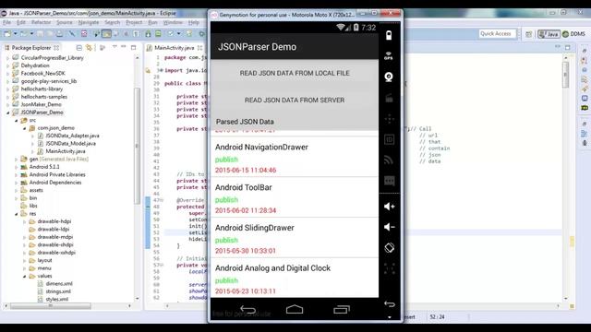Open the Help menu
The width and height of the screenshot is (591, 332).
pos(194,22)
